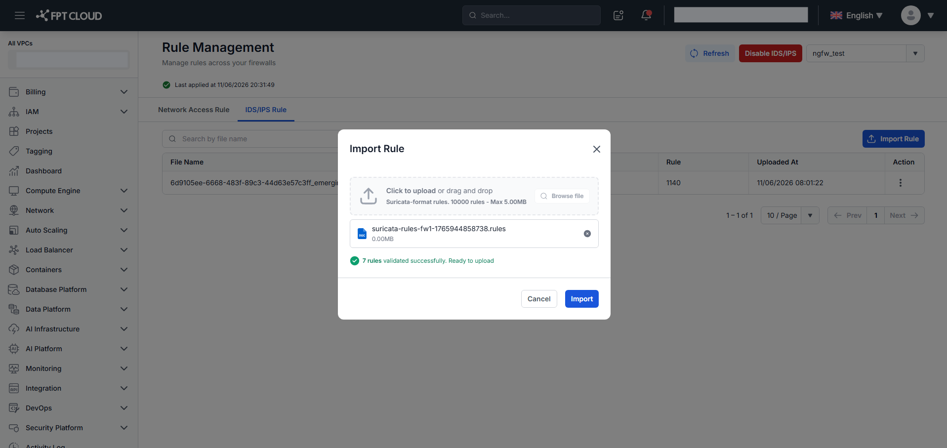Open the English language dropdown
The image size is (947, 448).
[856, 15]
